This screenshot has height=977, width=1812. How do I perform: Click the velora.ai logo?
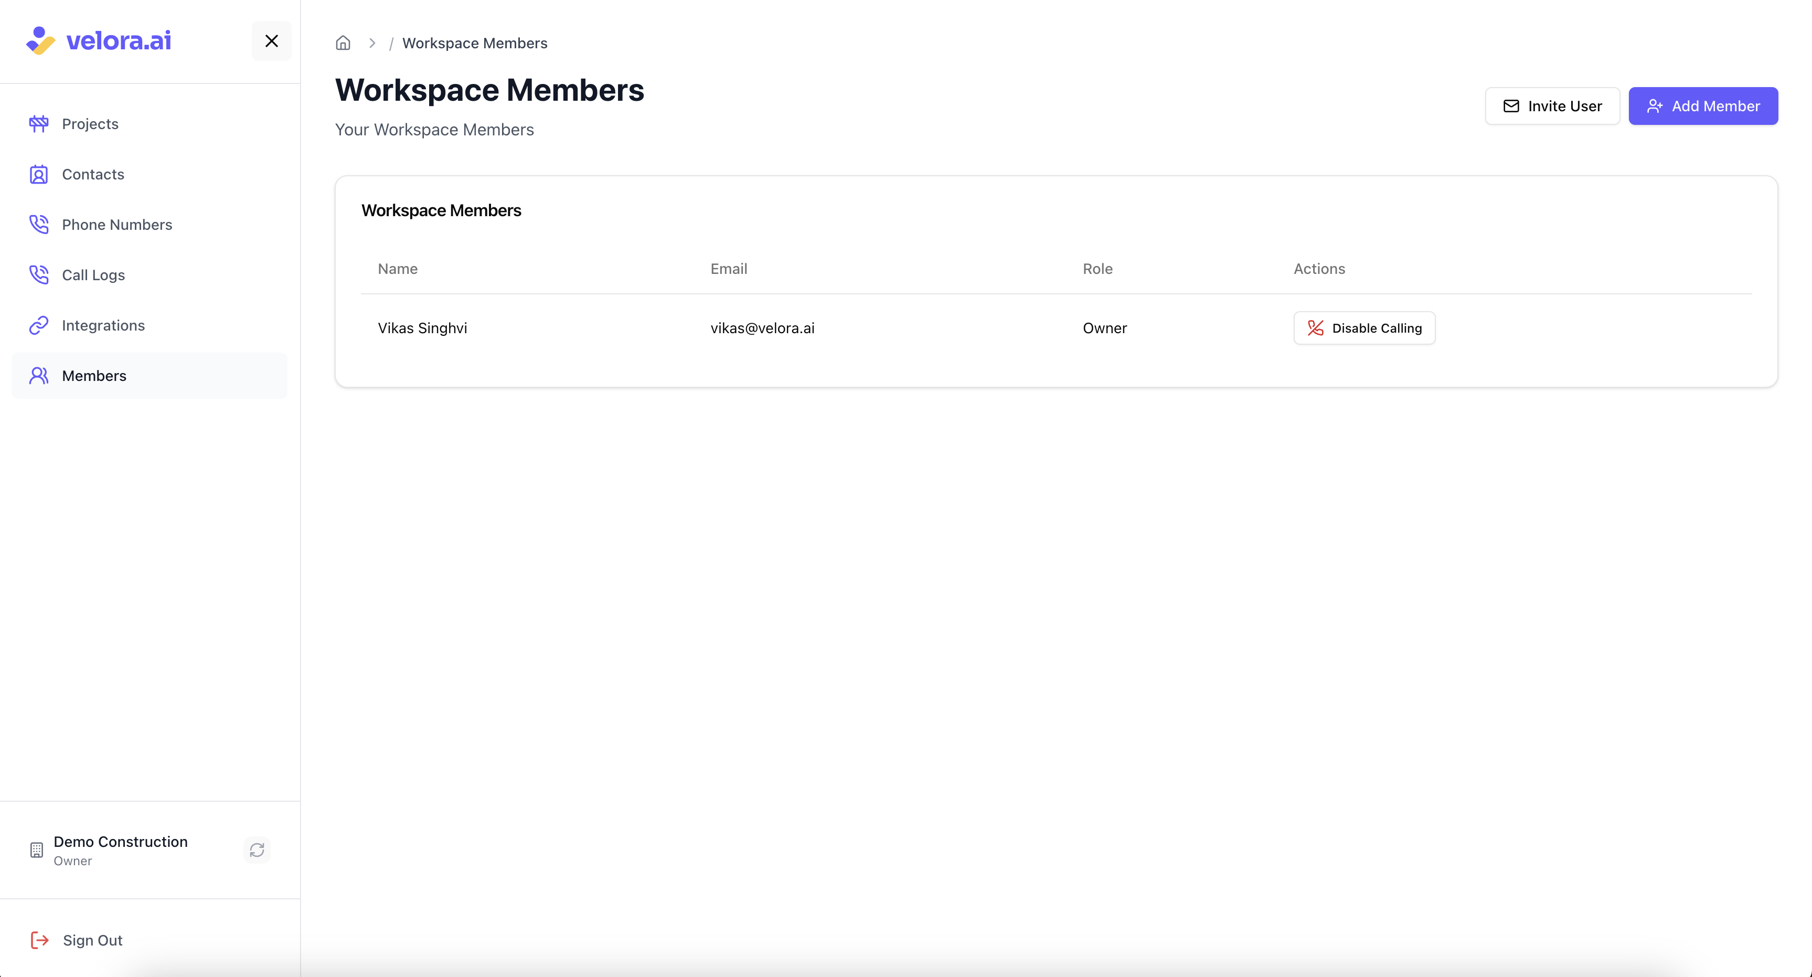(99, 41)
